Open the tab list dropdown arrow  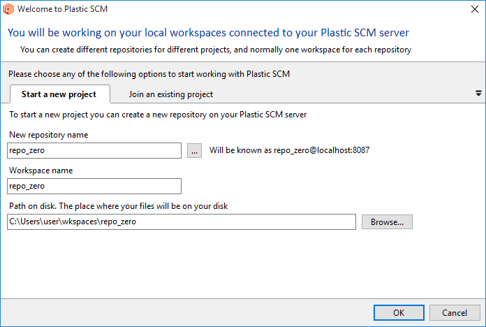coord(478,93)
